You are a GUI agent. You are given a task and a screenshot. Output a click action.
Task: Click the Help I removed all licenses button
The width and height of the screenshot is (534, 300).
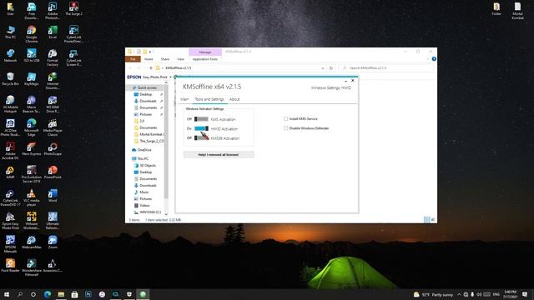coord(219,155)
